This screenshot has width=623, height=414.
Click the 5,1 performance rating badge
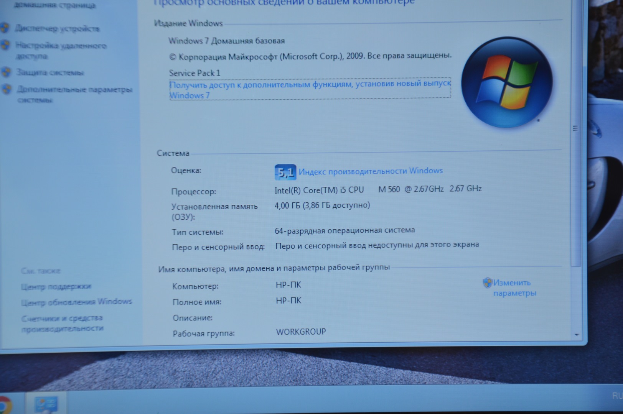click(285, 172)
